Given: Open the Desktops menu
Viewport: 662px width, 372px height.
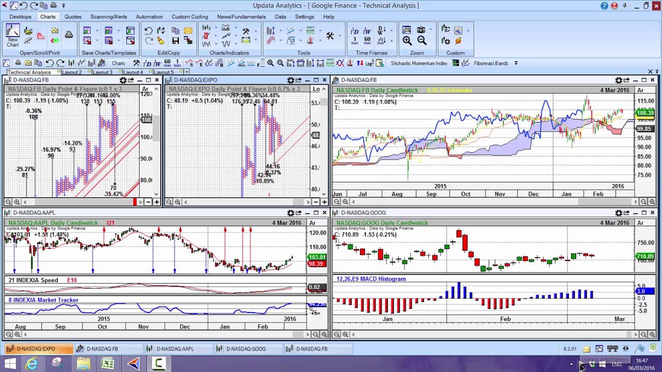Looking at the screenshot, I should click(x=21, y=17).
